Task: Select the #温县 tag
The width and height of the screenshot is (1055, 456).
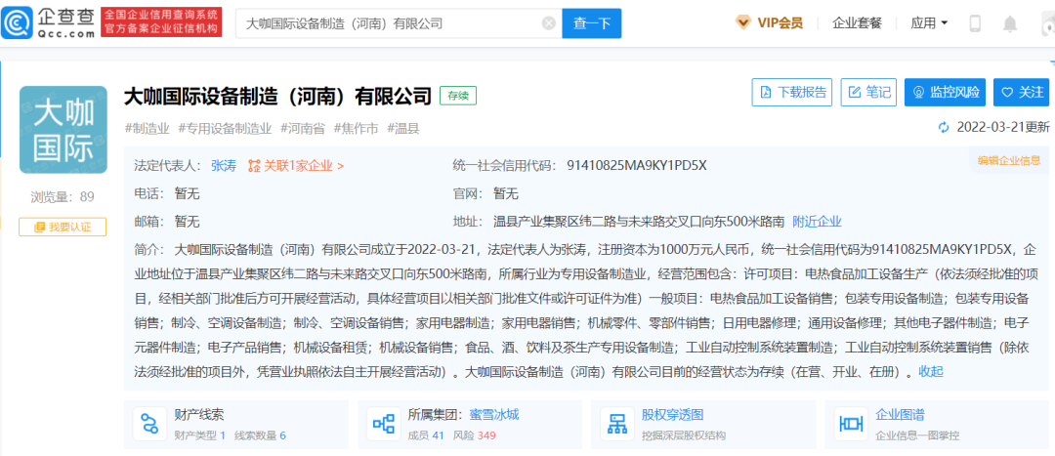Action: coord(403,128)
